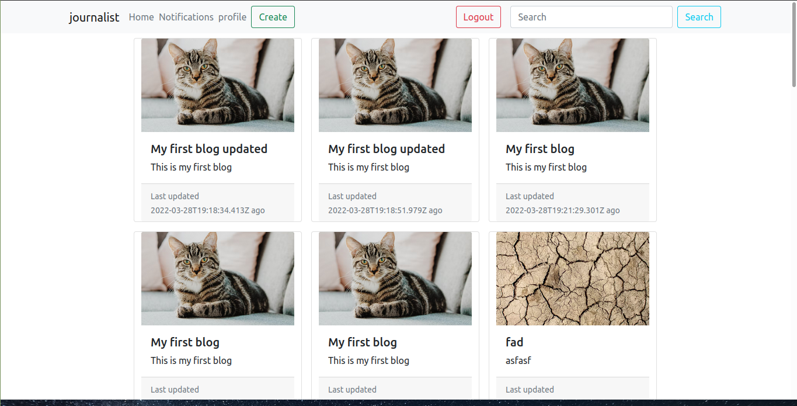Click the cat image in the top-middle card

(x=395, y=85)
